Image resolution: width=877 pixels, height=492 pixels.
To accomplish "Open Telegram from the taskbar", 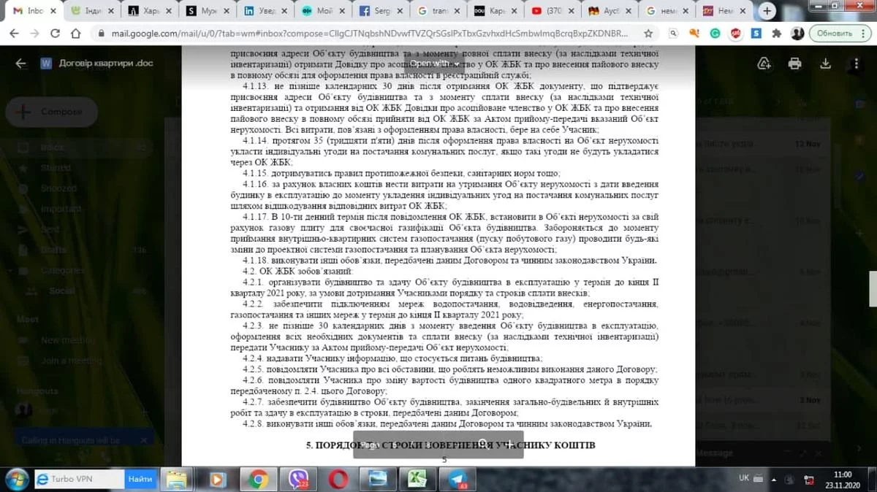I will tap(458, 479).
